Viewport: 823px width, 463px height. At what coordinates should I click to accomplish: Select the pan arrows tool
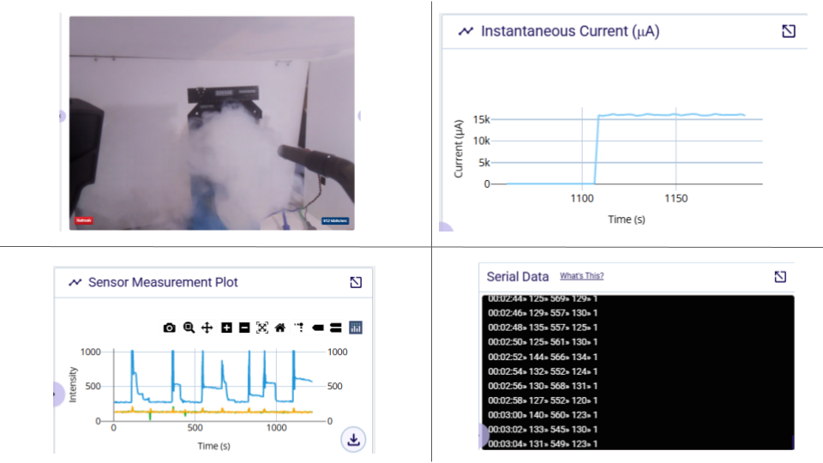207,328
